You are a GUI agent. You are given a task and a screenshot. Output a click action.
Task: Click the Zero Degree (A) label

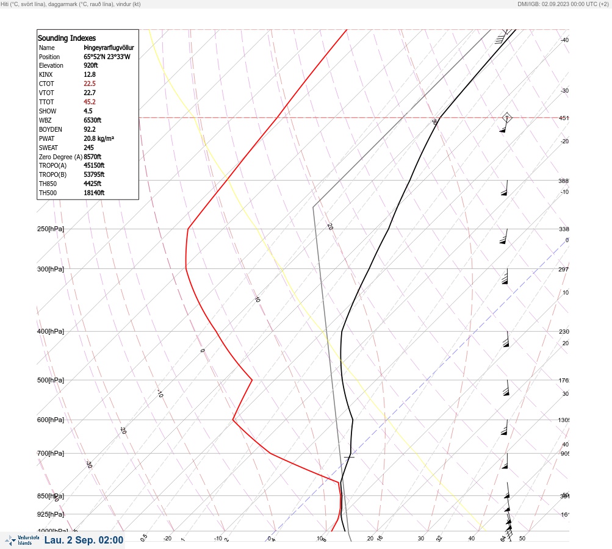click(x=60, y=157)
